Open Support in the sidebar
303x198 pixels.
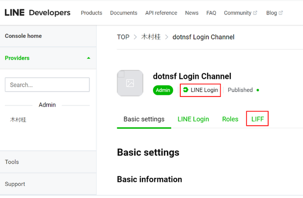coord(15,184)
